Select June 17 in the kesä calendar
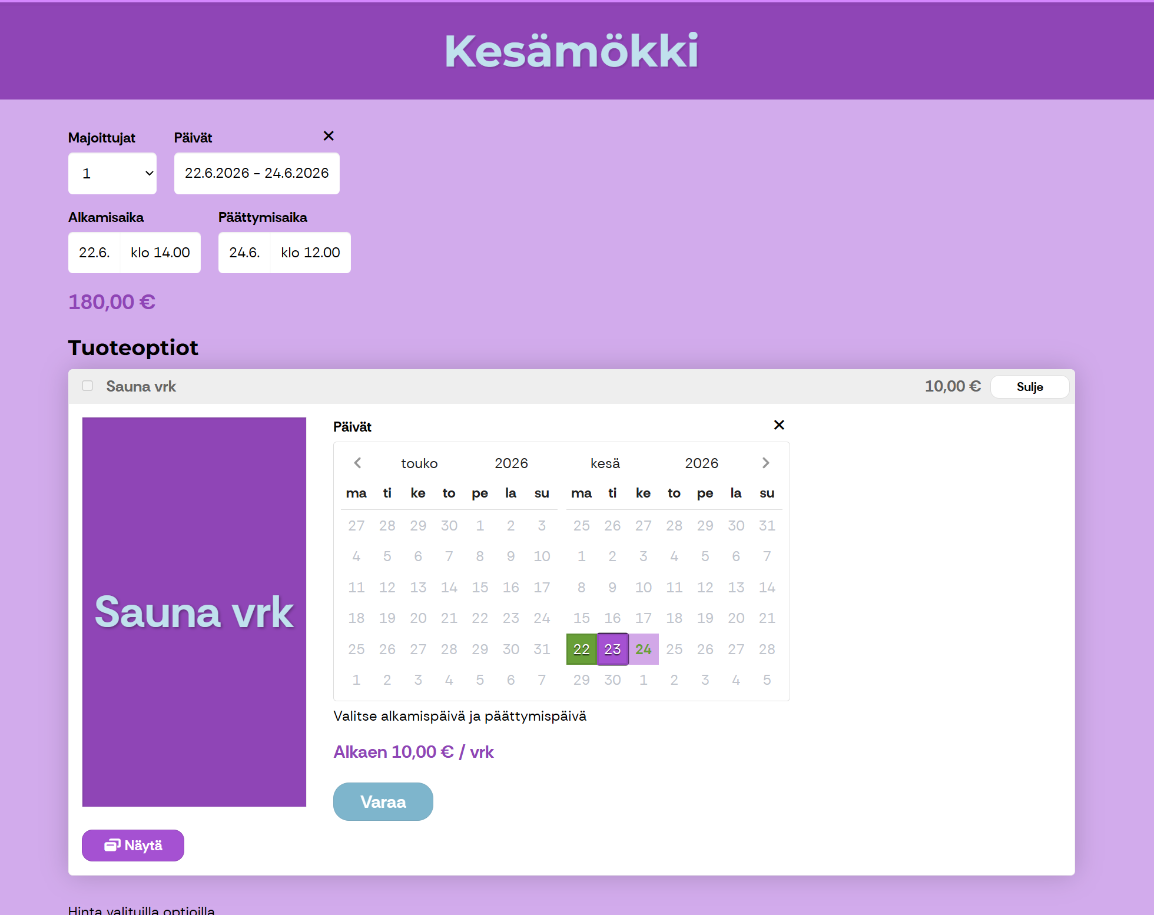This screenshot has height=915, width=1154. (644, 618)
